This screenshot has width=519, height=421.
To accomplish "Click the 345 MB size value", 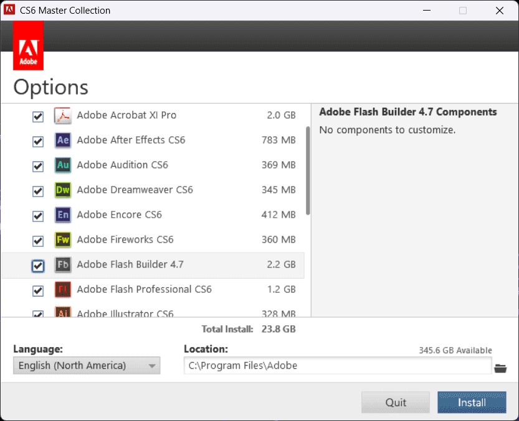I will [x=279, y=190].
